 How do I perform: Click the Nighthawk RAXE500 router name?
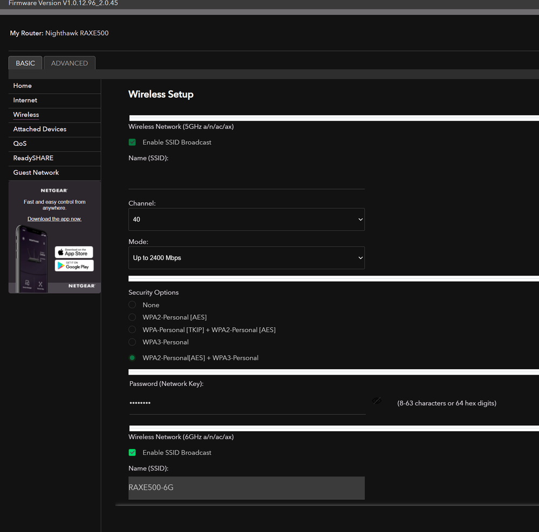[x=77, y=33]
